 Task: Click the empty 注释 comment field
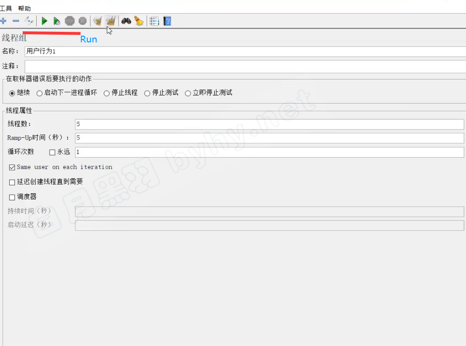click(245, 67)
